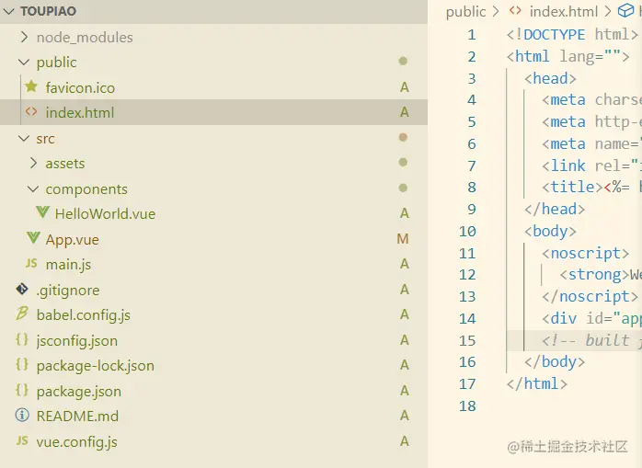Click the info icon beside README.md
This screenshot has width=642, height=468.
pyautogui.click(x=22, y=416)
